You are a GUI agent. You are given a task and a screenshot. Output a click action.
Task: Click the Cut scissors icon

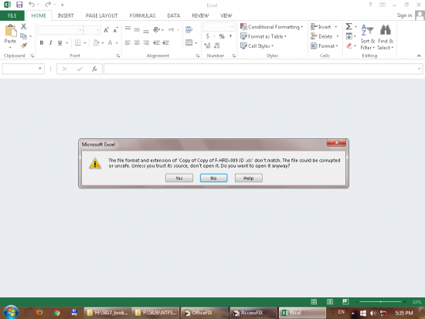pyautogui.click(x=24, y=26)
